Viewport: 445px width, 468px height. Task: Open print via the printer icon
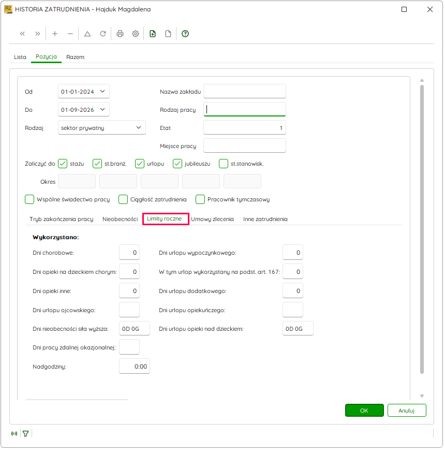120,34
